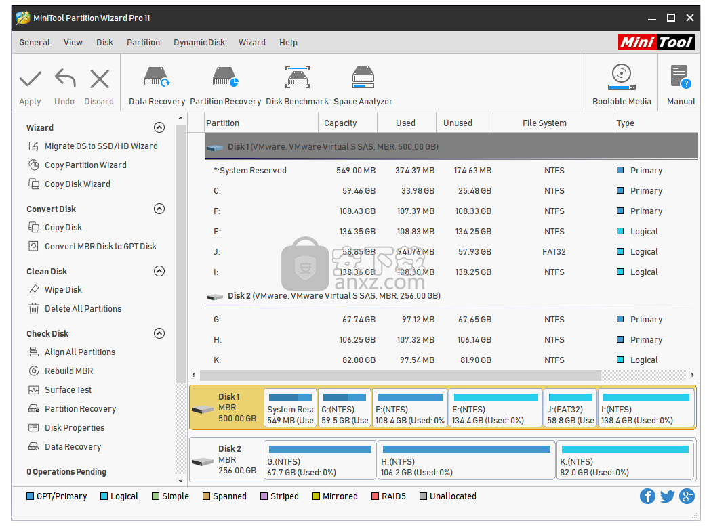709x529 pixels.
Task: Click the Discard X icon
Action: click(x=100, y=79)
